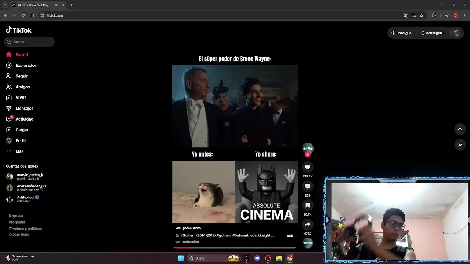Screen dimensions: 470x264
Task: Click the taskbar Buscar search box
Action: [214, 258]
